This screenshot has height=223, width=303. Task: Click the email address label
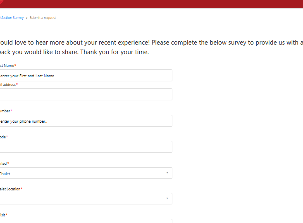click(x=8, y=85)
